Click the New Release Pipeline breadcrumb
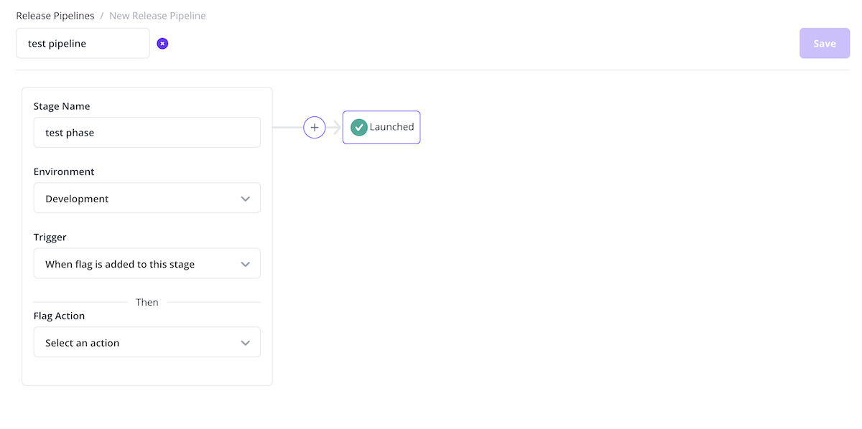 157,16
